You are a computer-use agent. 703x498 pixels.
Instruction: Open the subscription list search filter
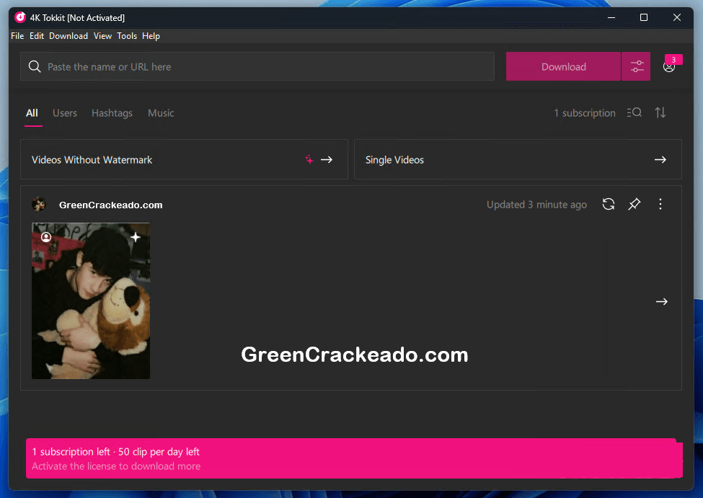pos(634,112)
